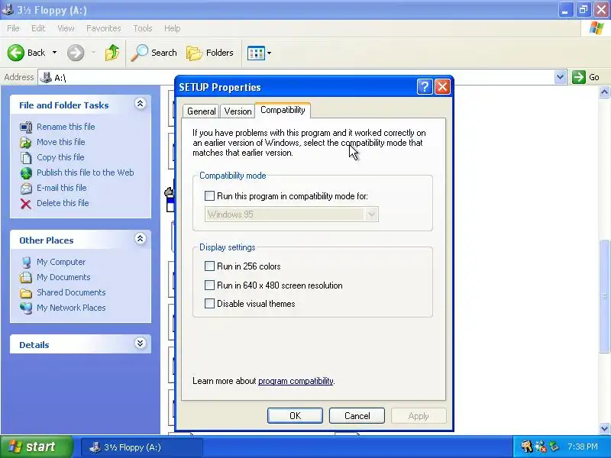Click the Move this file icon
Viewport: 611px width, 458px height.
coord(26,142)
